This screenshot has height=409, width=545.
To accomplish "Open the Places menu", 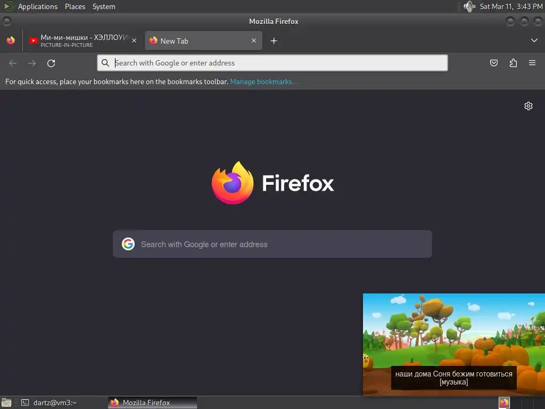I will 75,6.
